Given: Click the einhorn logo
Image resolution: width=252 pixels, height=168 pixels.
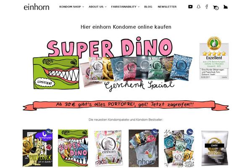Looking at the screenshot, I should coord(37,7).
